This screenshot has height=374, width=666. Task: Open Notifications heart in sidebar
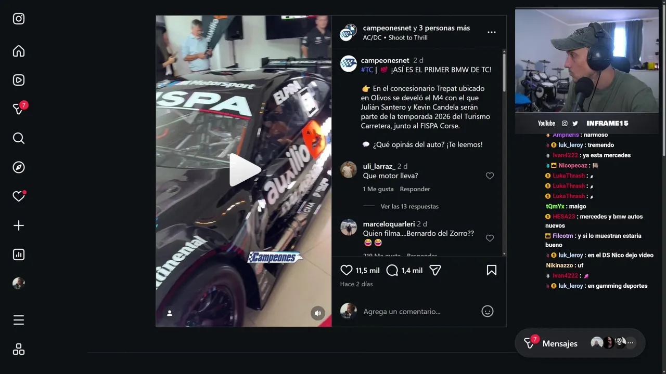pyautogui.click(x=19, y=196)
